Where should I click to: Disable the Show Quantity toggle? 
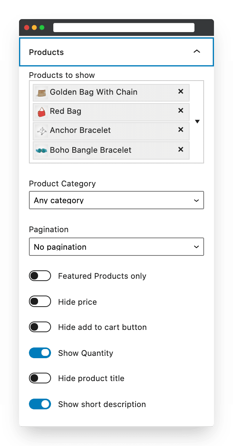pos(40,353)
